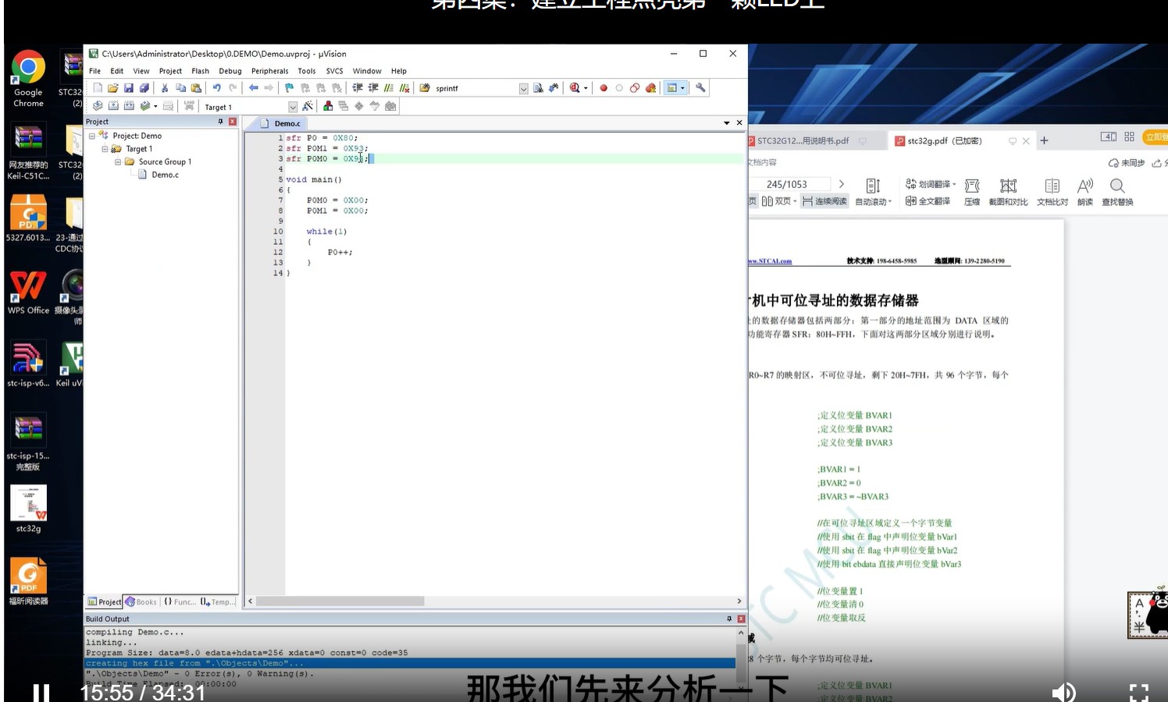
Task: Collapse the Target 1 tree node
Action: (105, 149)
